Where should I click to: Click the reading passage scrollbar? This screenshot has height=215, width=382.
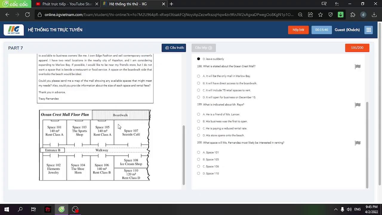click(x=184, y=155)
